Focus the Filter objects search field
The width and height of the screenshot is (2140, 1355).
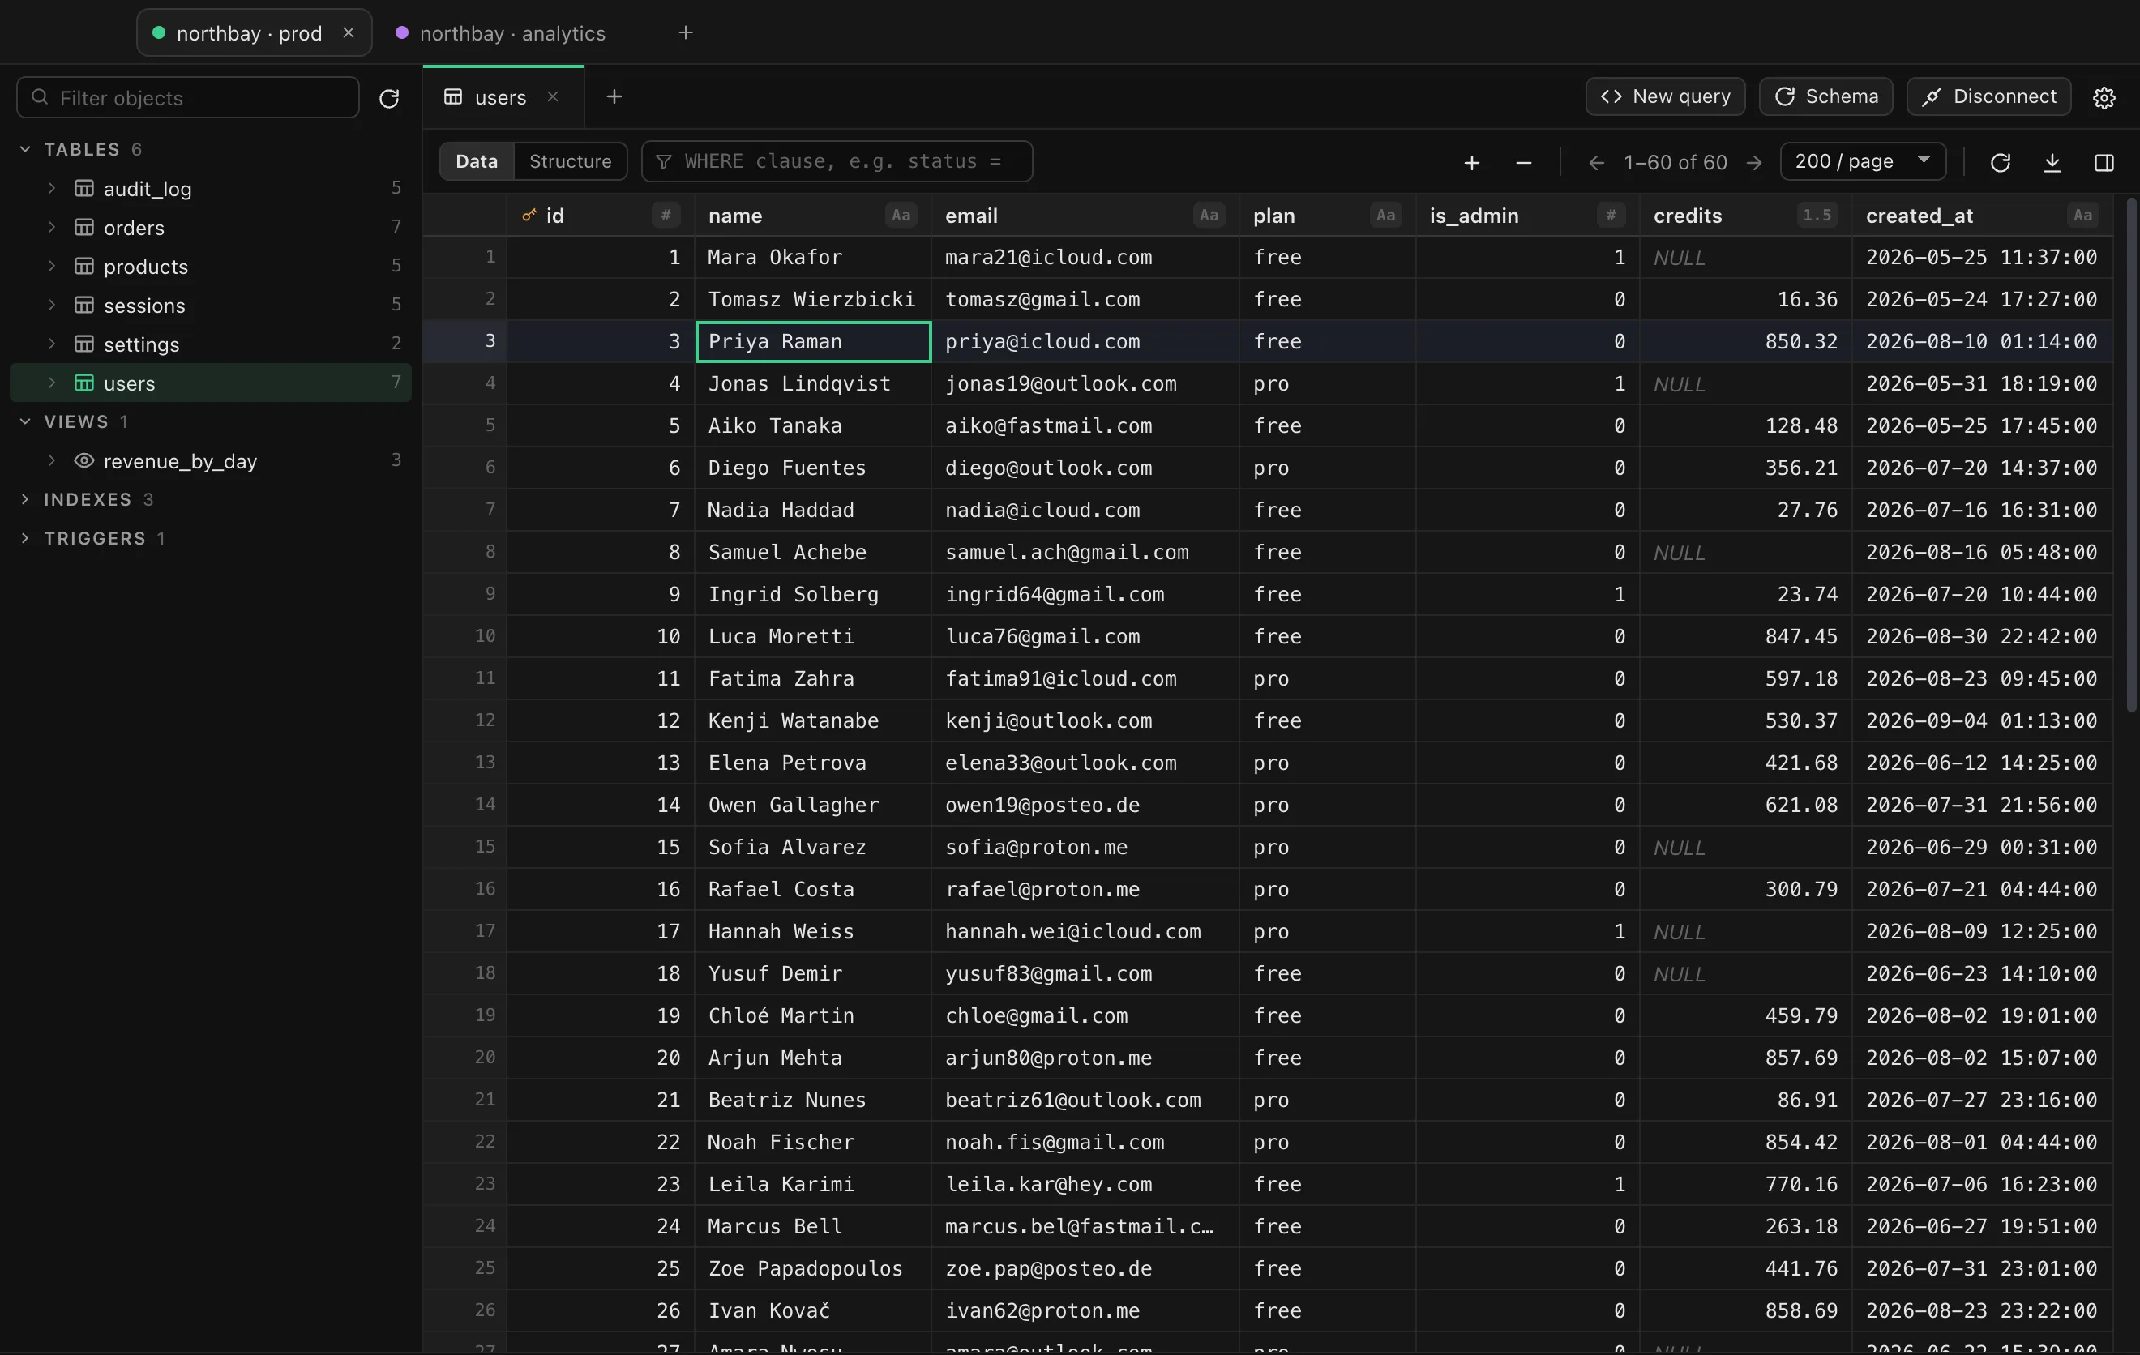[188, 98]
